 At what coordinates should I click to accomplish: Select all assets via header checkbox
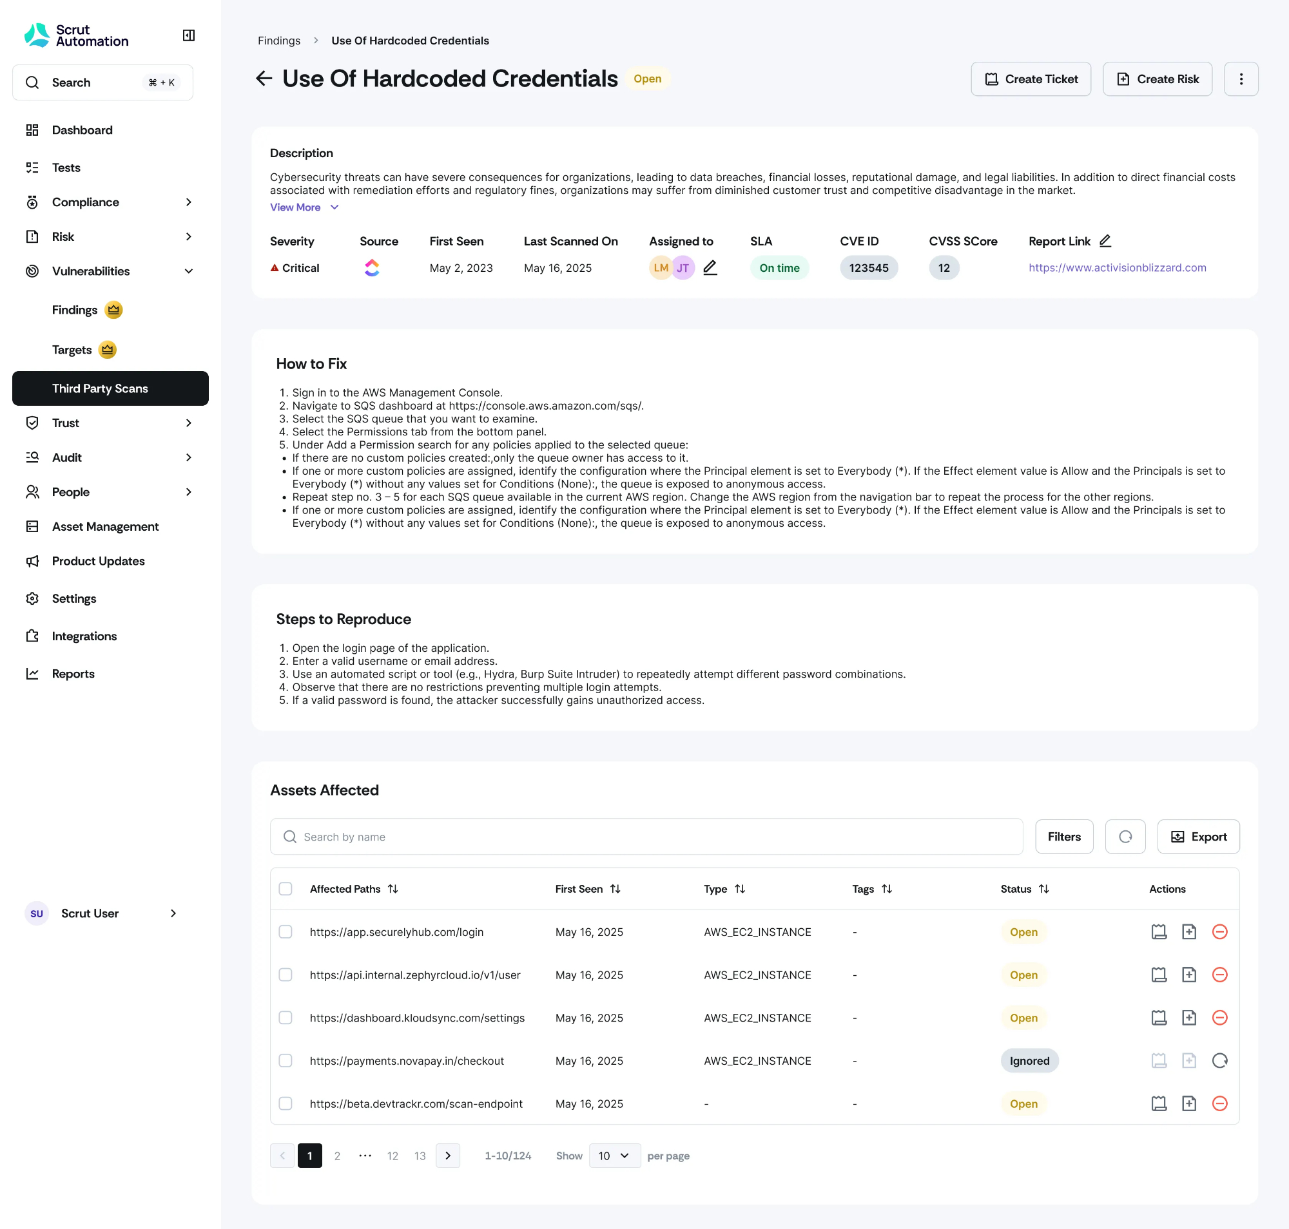pyautogui.click(x=286, y=889)
